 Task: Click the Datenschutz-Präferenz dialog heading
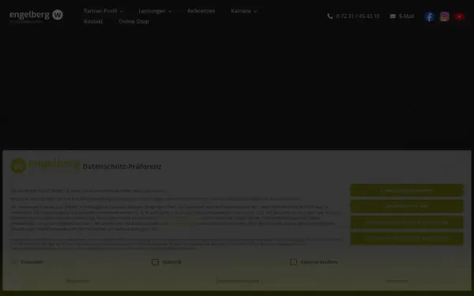tap(122, 167)
